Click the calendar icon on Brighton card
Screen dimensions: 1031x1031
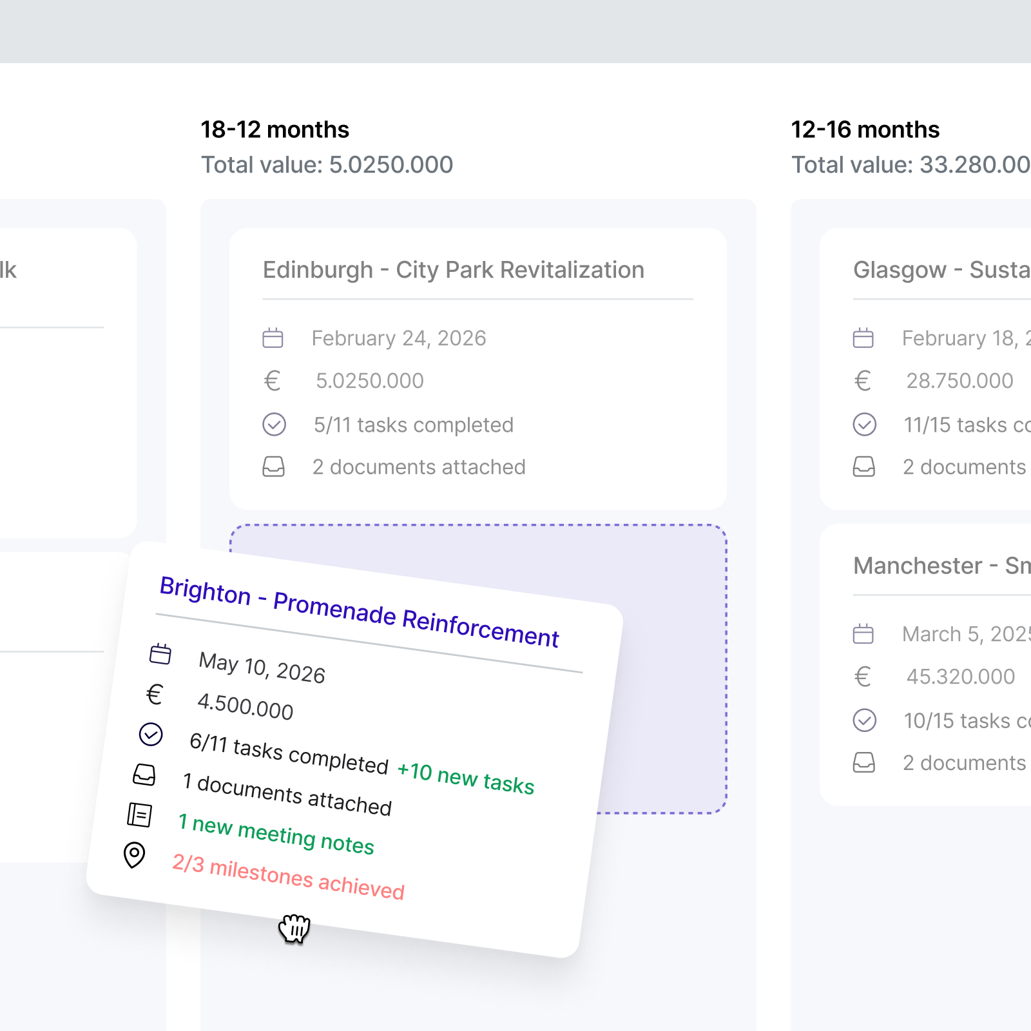(160, 653)
